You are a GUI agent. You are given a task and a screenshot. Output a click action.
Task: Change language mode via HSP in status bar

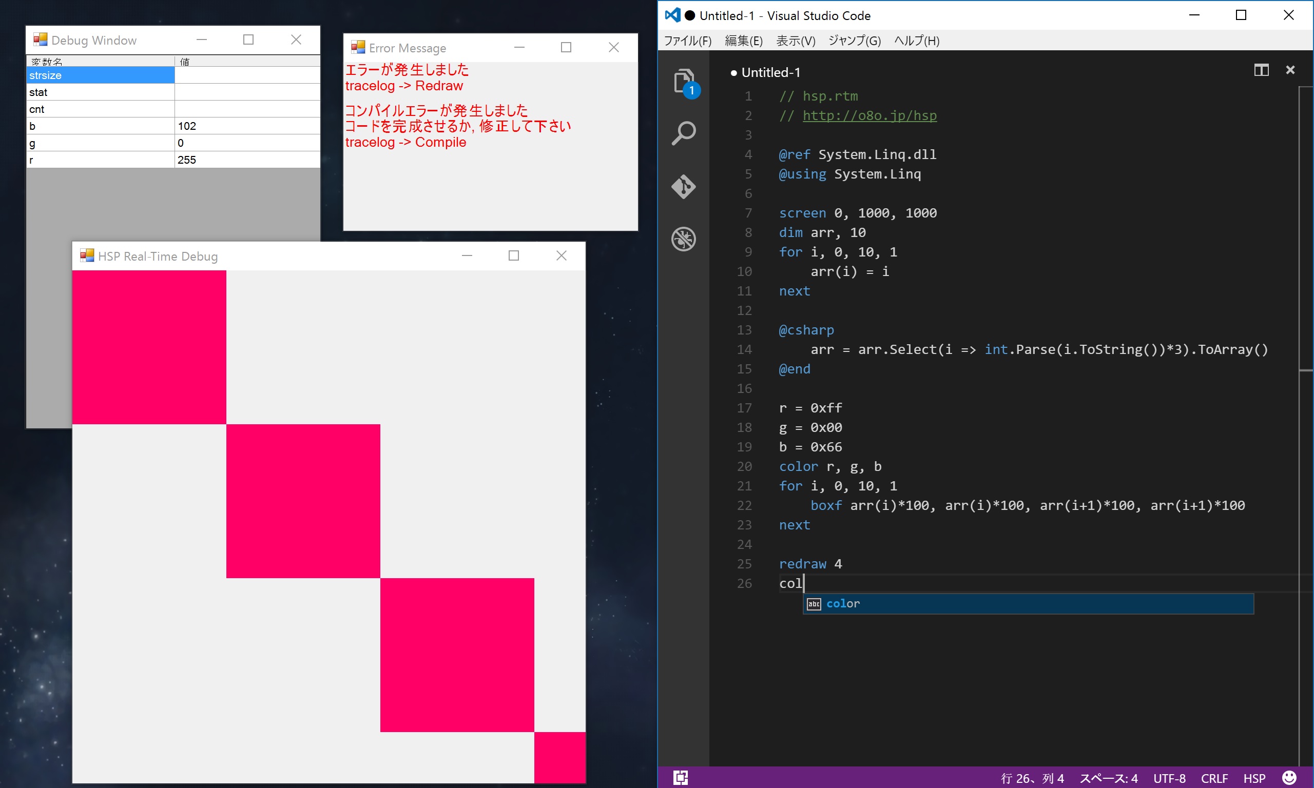coord(1254,778)
